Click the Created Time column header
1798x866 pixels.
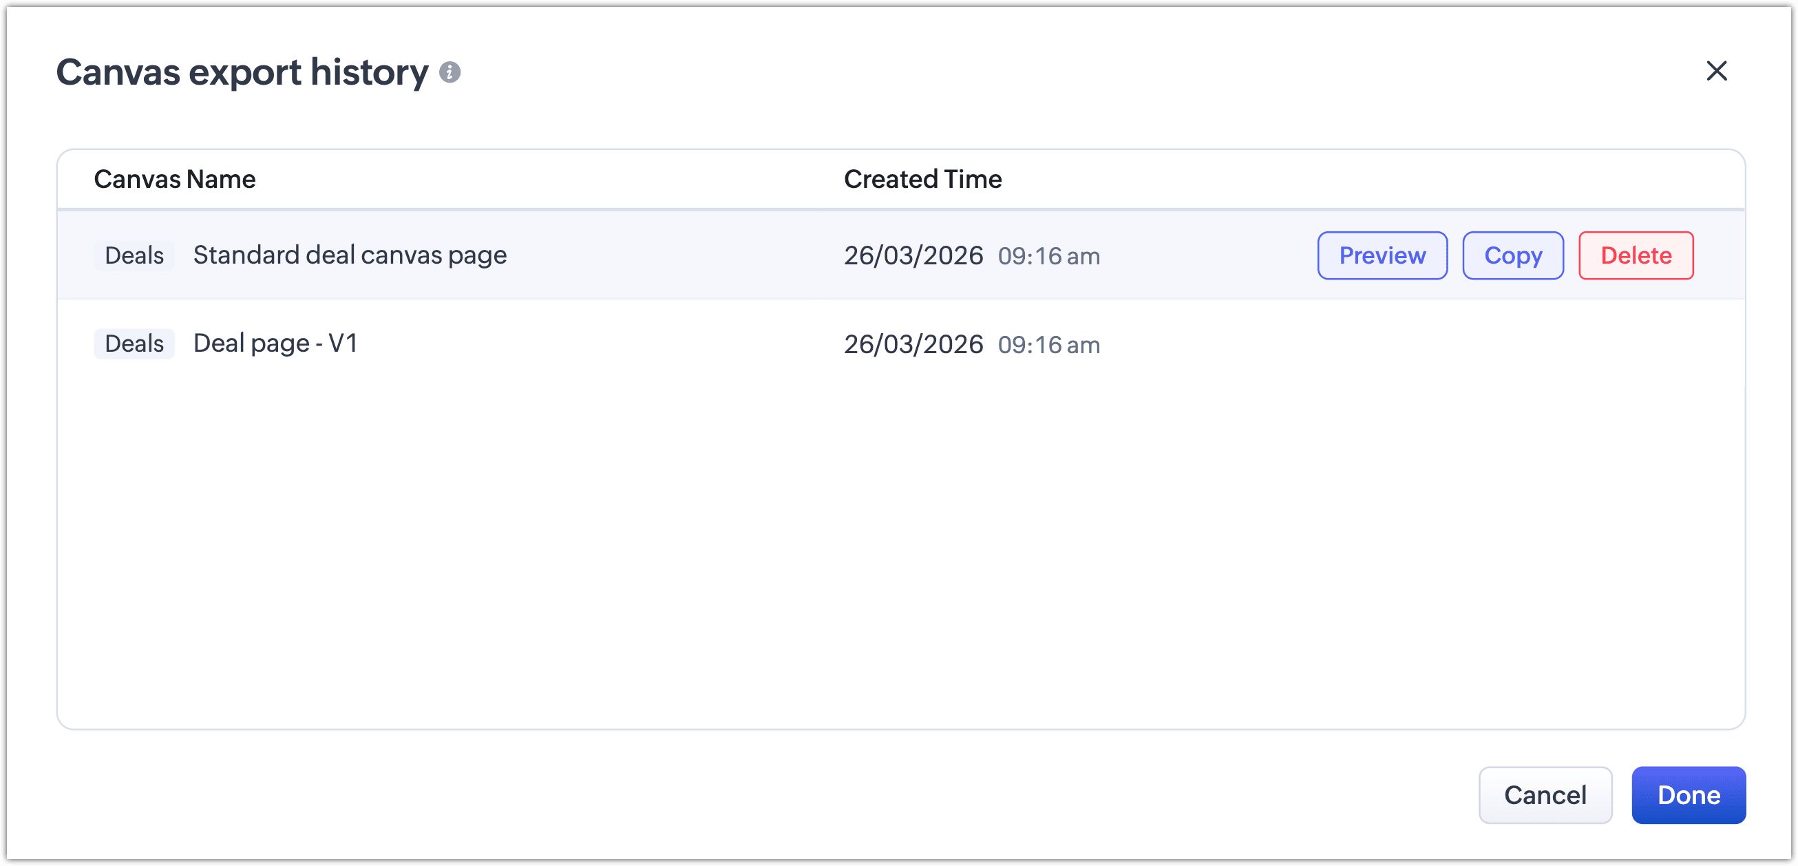[922, 180]
